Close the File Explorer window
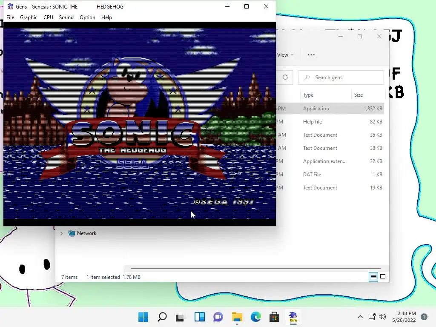This screenshot has width=436, height=327. (x=379, y=36)
